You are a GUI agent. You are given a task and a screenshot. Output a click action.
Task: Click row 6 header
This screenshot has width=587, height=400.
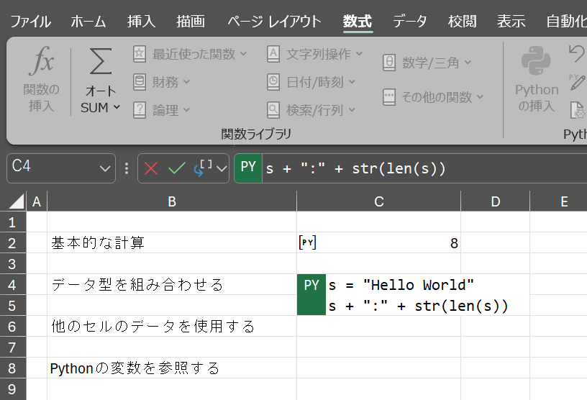13,327
